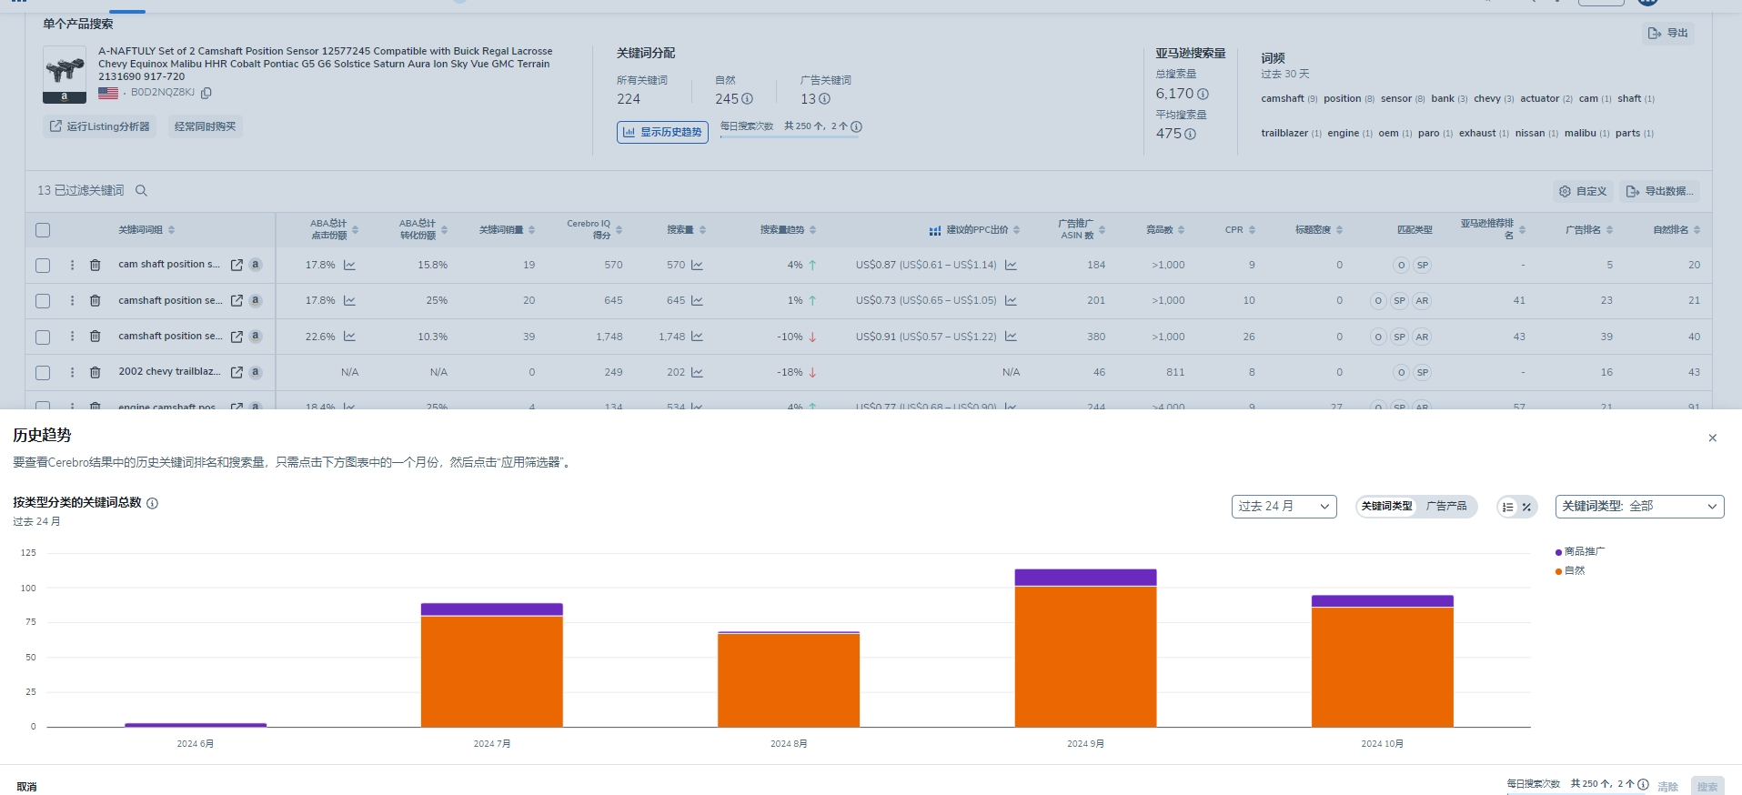Select the 关键词类型 tab
Image resolution: width=1742 pixels, height=795 pixels.
[x=1386, y=506]
